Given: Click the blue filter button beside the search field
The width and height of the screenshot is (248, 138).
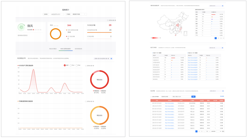Looking at the screenshot, I should pyautogui.click(x=193, y=97).
